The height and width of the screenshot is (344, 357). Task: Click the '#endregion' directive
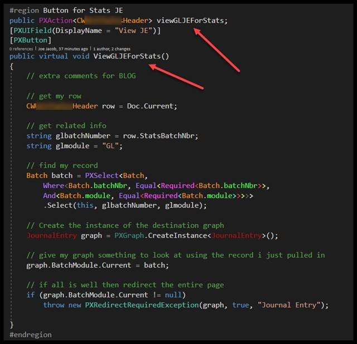click(31, 335)
